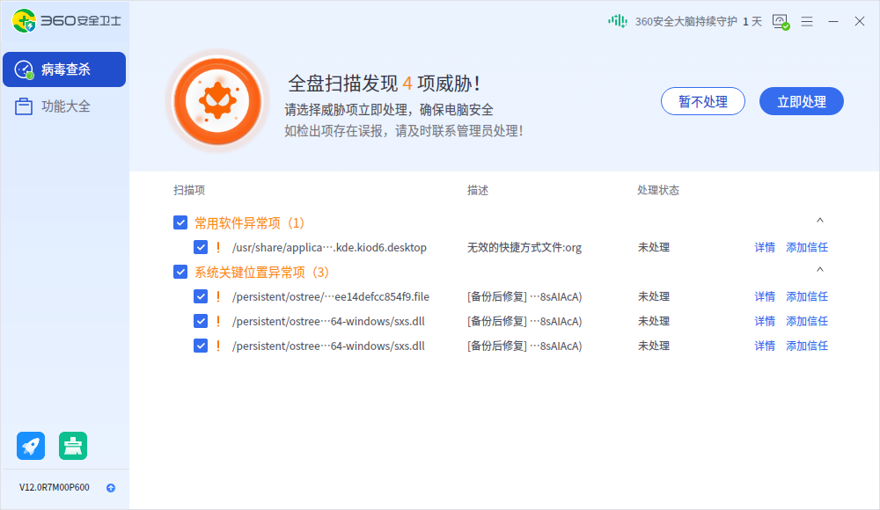Select the /usr/share/applica···.kde.kiod6.desktop path

coord(329,247)
